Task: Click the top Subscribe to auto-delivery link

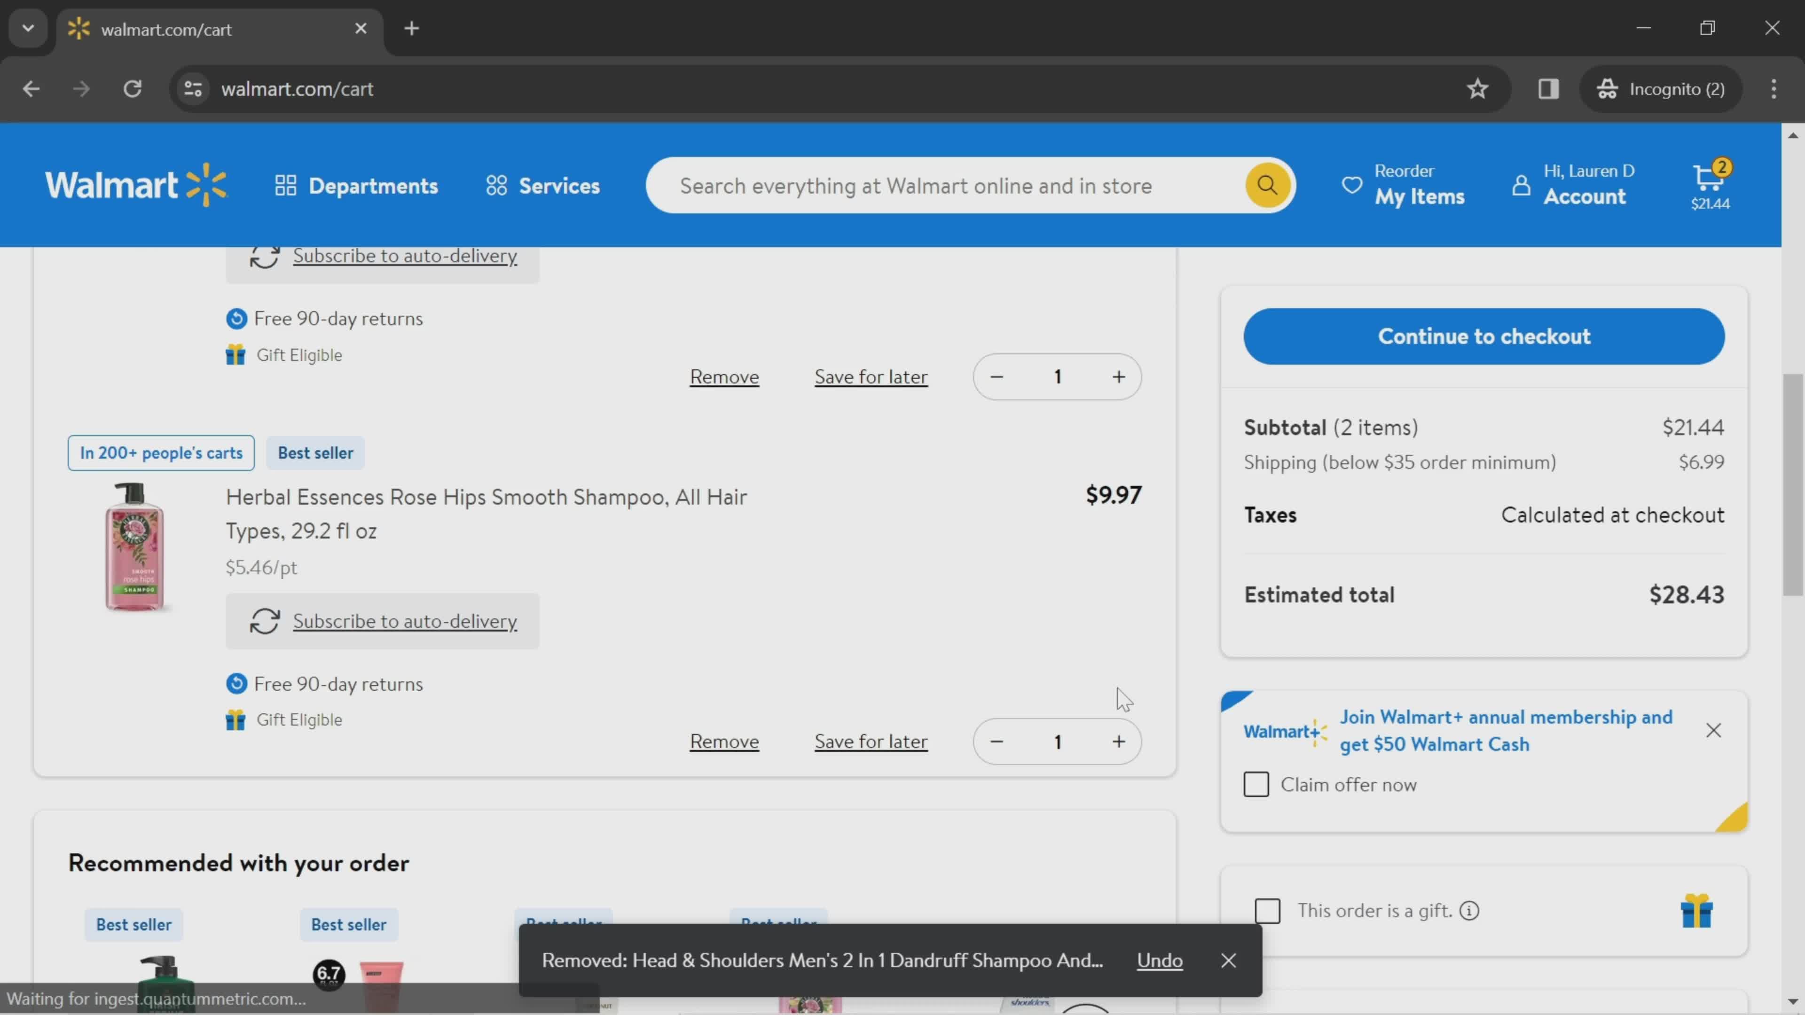Action: pyautogui.click(x=405, y=256)
